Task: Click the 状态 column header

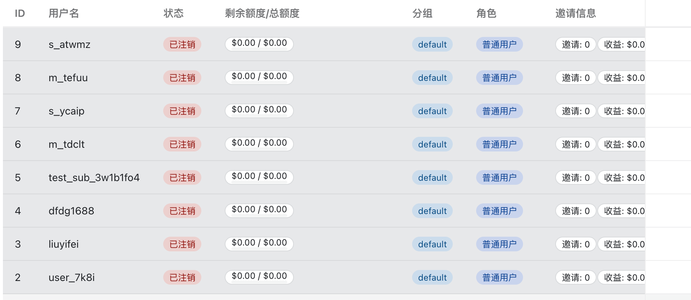Action: tap(173, 14)
